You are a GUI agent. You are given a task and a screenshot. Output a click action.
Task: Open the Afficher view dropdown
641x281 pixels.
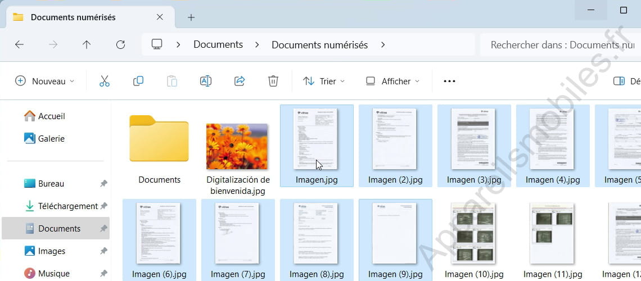pos(393,81)
